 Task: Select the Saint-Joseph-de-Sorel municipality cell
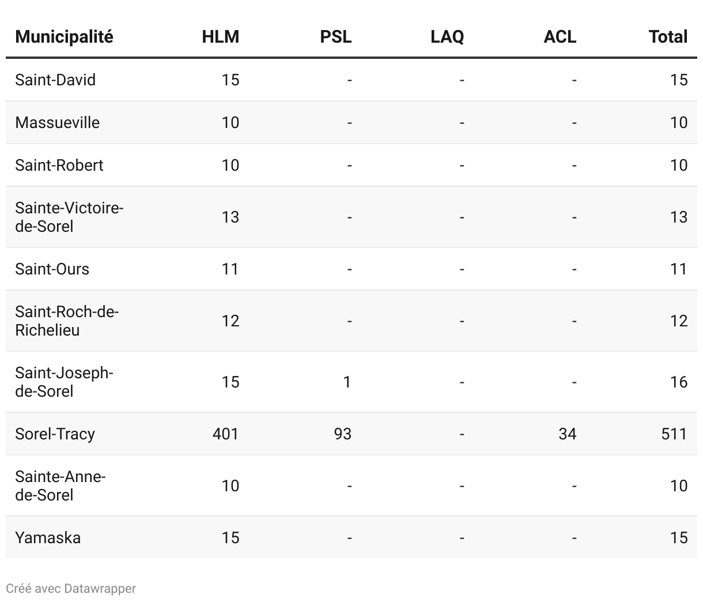(65, 382)
